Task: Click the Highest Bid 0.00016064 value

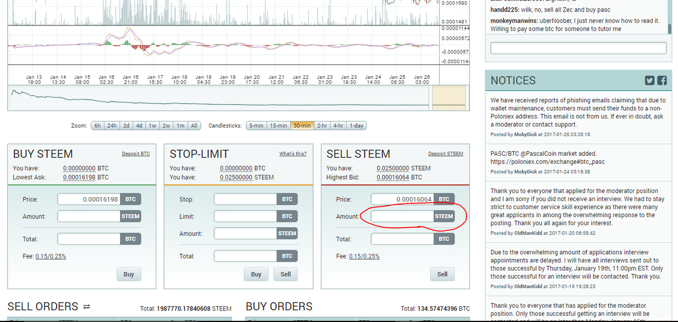Action: tap(393, 177)
